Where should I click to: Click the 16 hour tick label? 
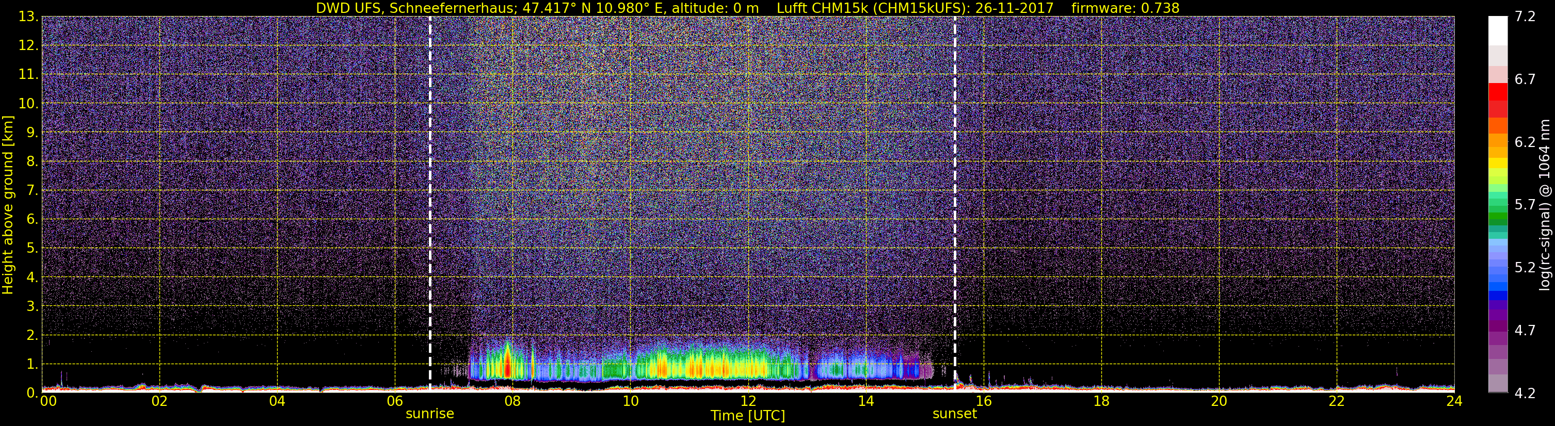(x=983, y=402)
